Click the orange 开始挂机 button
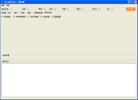 [x=131, y=9]
